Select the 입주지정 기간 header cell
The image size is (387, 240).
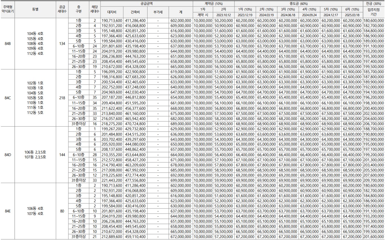pos(373,13)
